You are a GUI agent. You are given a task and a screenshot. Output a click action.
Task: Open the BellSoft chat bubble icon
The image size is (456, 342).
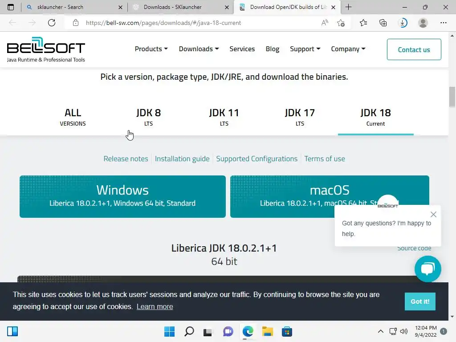pos(427,269)
